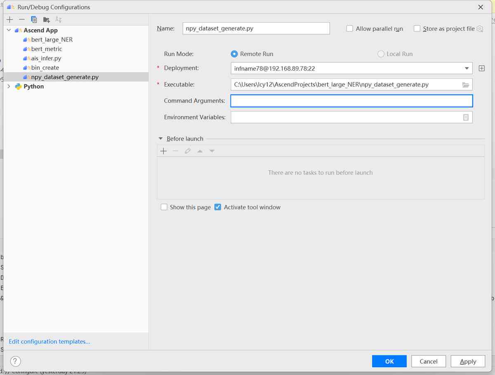Viewport: 495px width, 375px height.
Task: Collapse the Before launch section
Action: point(161,139)
